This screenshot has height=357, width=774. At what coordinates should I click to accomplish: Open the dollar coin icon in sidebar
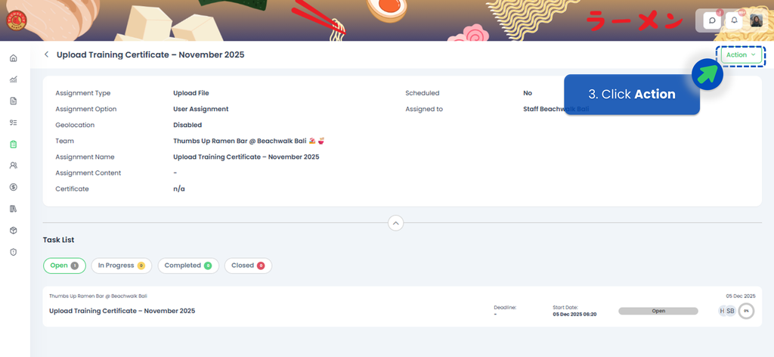pyautogui.click(x=13, y=187)
